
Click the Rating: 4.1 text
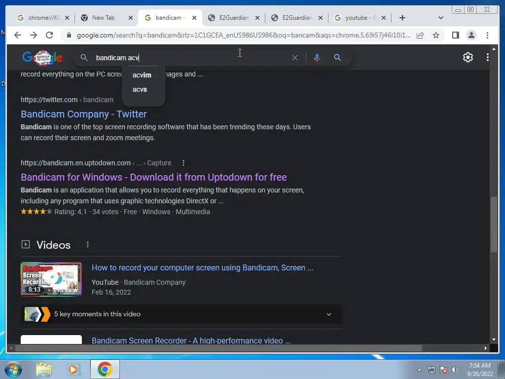click(71, 212)
